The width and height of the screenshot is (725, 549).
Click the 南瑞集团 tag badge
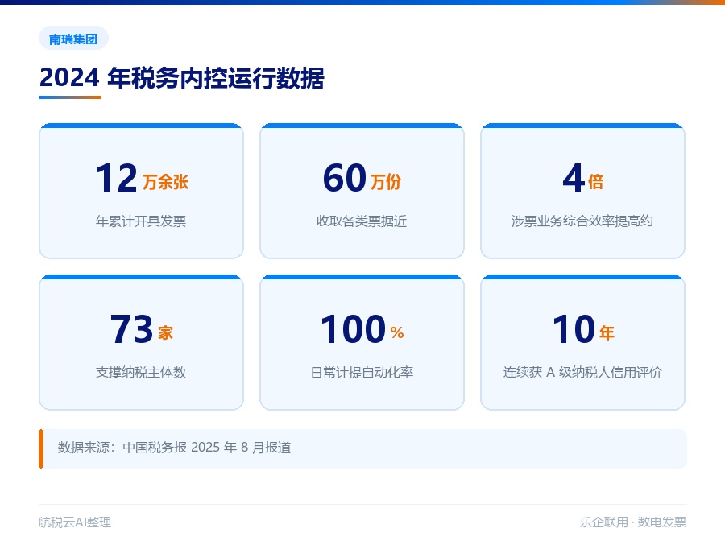73,39
